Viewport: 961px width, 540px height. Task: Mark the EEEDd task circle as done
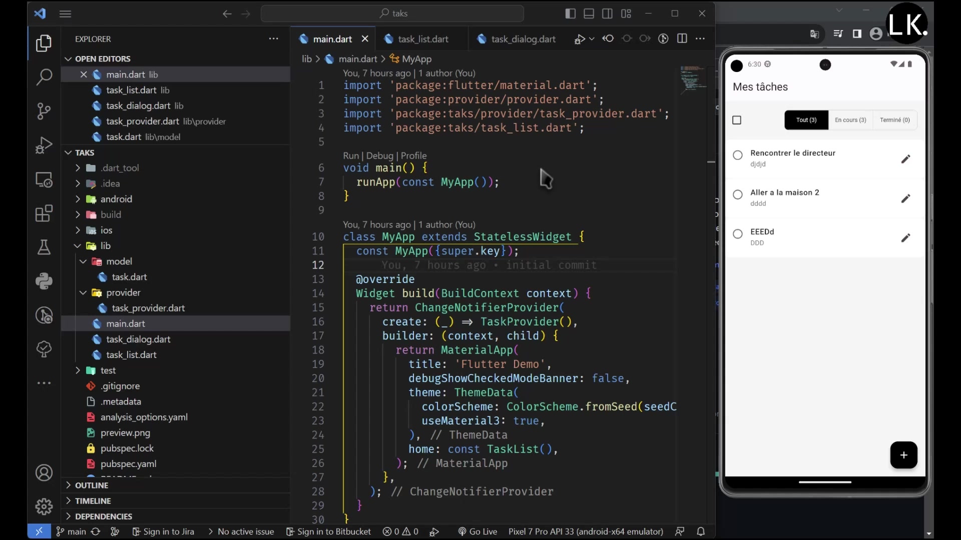click(738, 233)
